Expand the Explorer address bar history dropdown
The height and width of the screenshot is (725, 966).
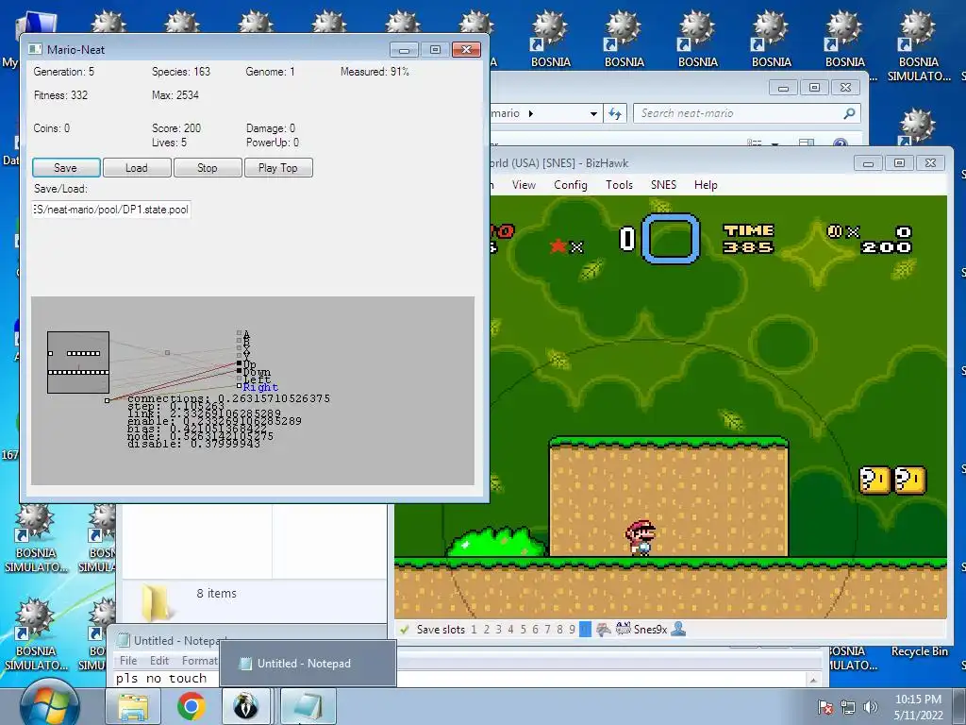tap(593, 113)
